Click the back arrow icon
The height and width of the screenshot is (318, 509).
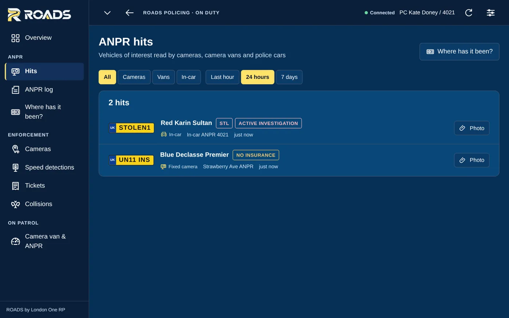[129, 13]
